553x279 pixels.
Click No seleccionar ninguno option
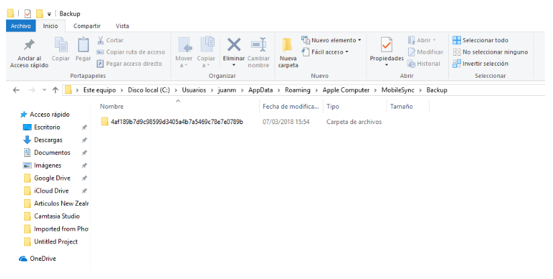pos(490,52)
